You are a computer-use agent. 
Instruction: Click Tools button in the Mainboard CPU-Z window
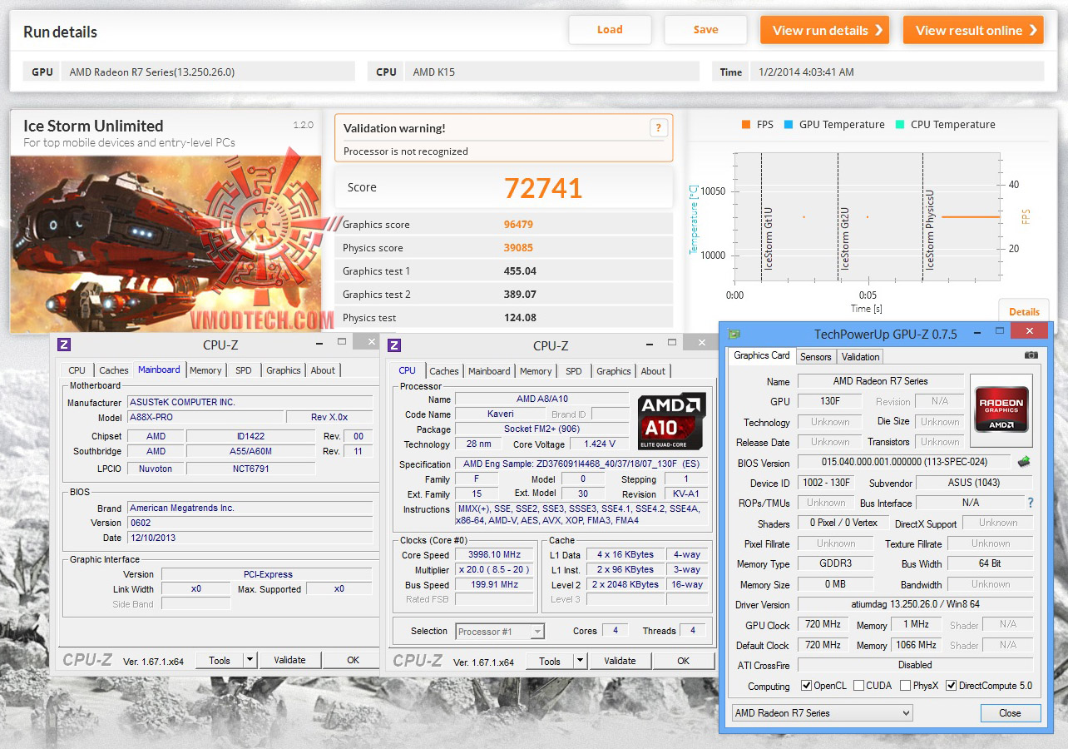[220, 660]
